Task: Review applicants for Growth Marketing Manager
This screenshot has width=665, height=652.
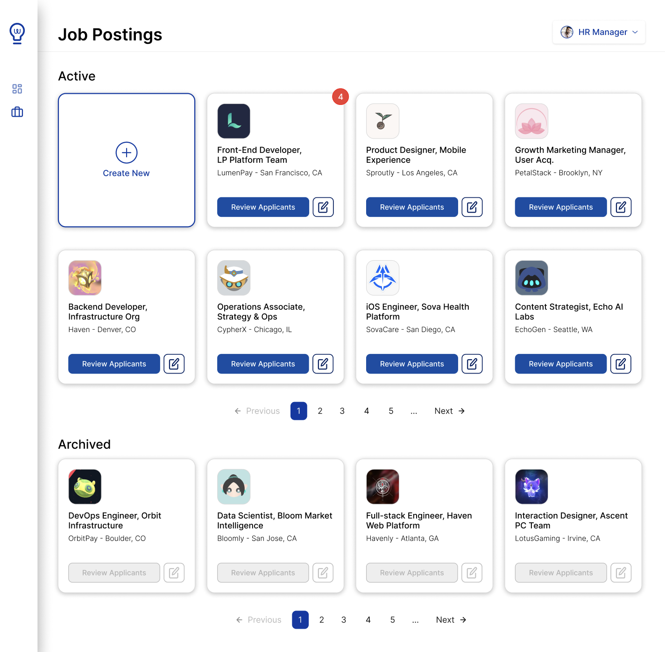Action: coord(561,207)
